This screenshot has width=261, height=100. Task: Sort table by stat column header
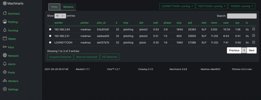[204, 23]
